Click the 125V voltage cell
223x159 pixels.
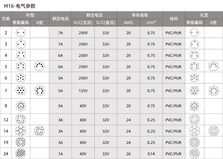click(x=83, y=91)
